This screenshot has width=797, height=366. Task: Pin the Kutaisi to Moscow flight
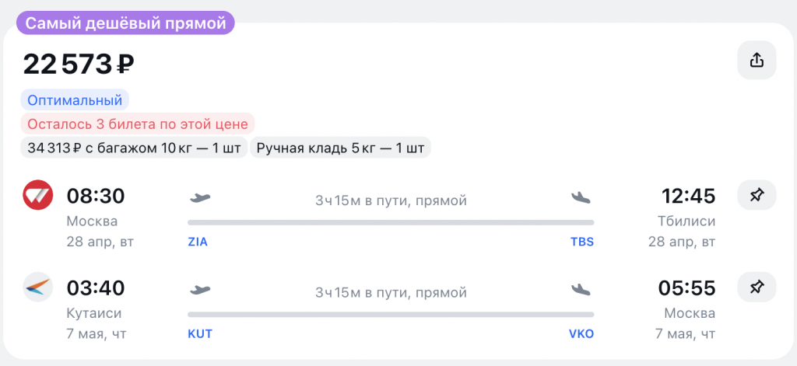click(757, 288)
